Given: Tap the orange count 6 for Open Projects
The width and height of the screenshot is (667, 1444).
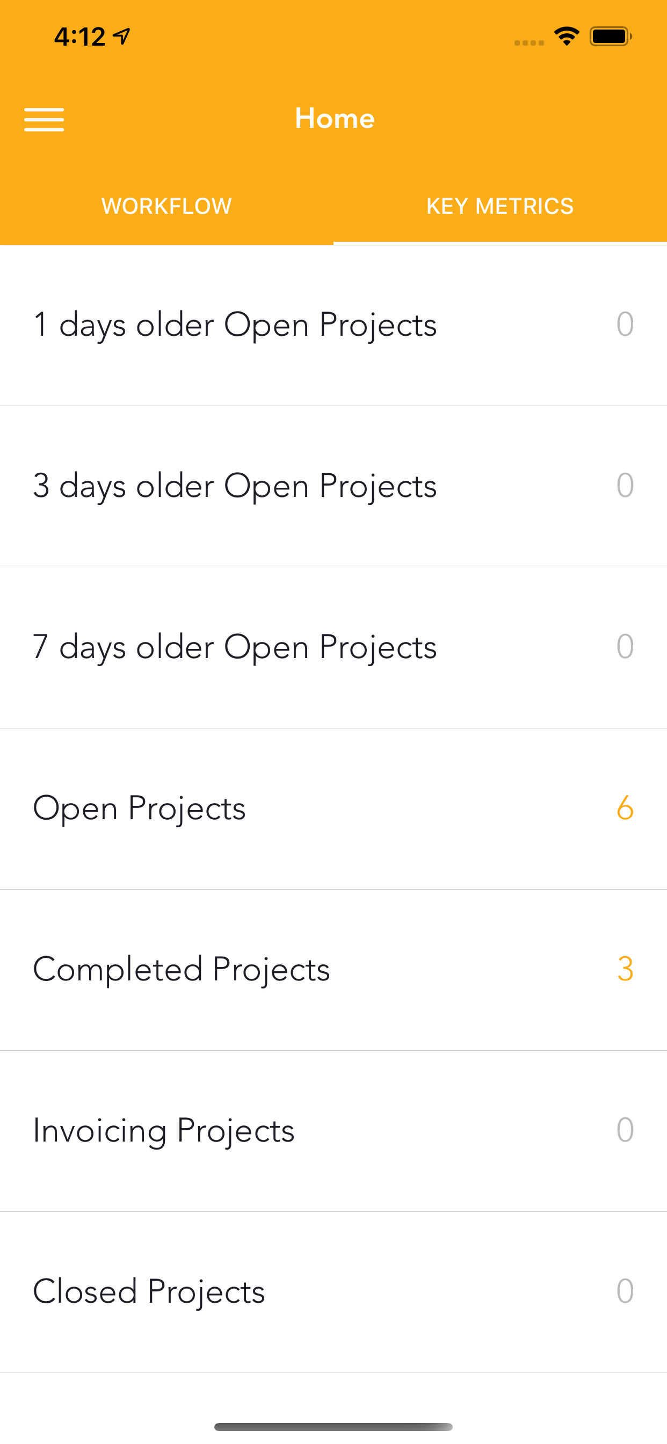Looking at the screenshot, I should (625, 808).
